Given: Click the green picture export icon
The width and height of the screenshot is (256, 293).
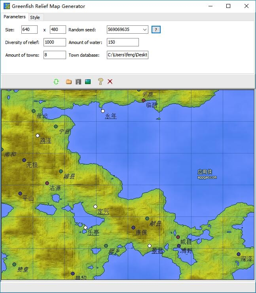Looking at the screenshot, I should tap(88, 82).
